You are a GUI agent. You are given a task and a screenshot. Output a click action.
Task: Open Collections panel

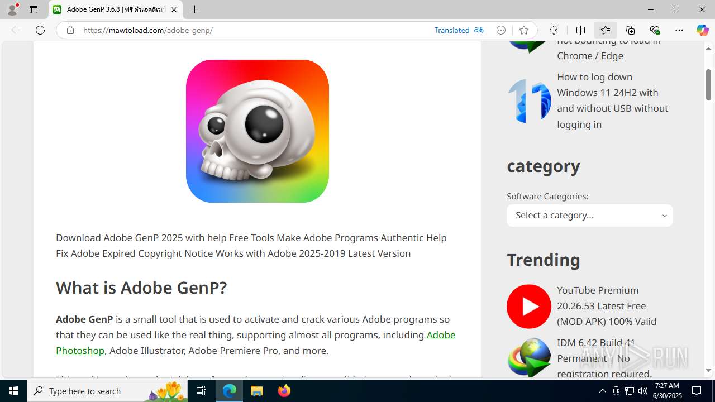(630, 30)
